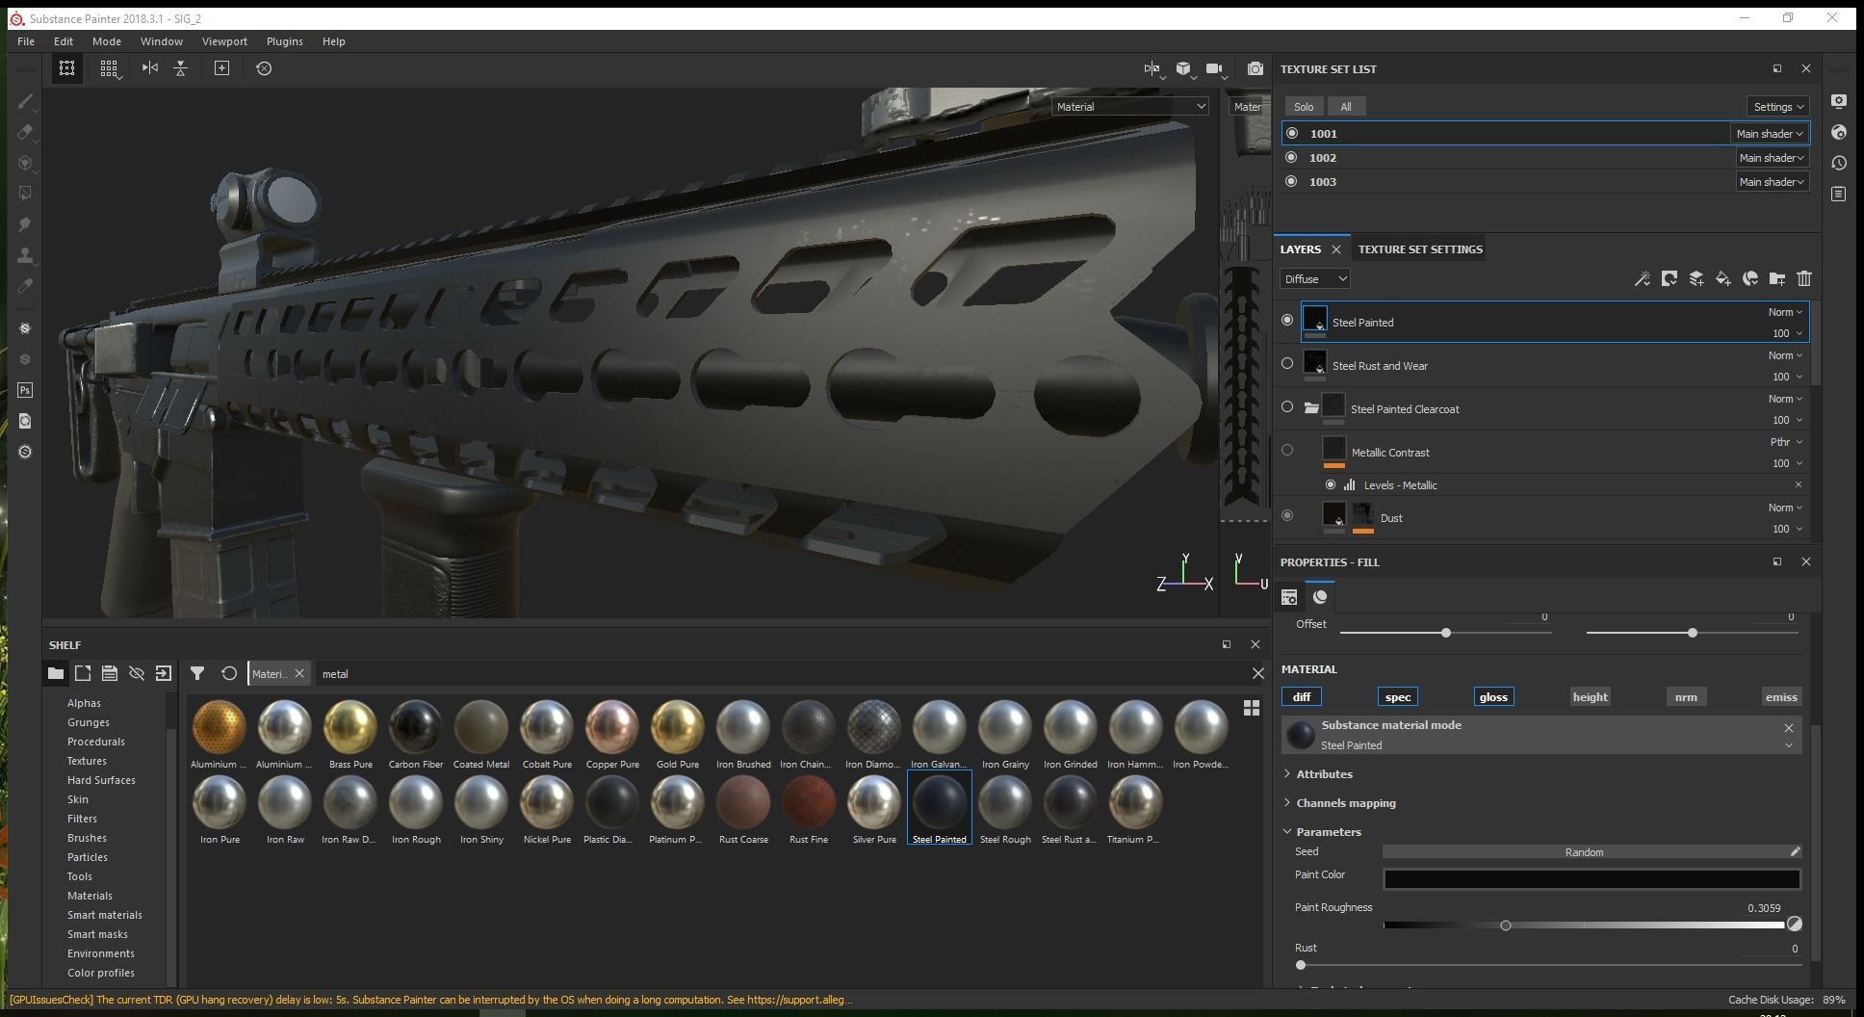Viewport: 1864px width, 1017px height.
Task: Click the reset history clock icon in toolbar
Action: tap(264, 68)
